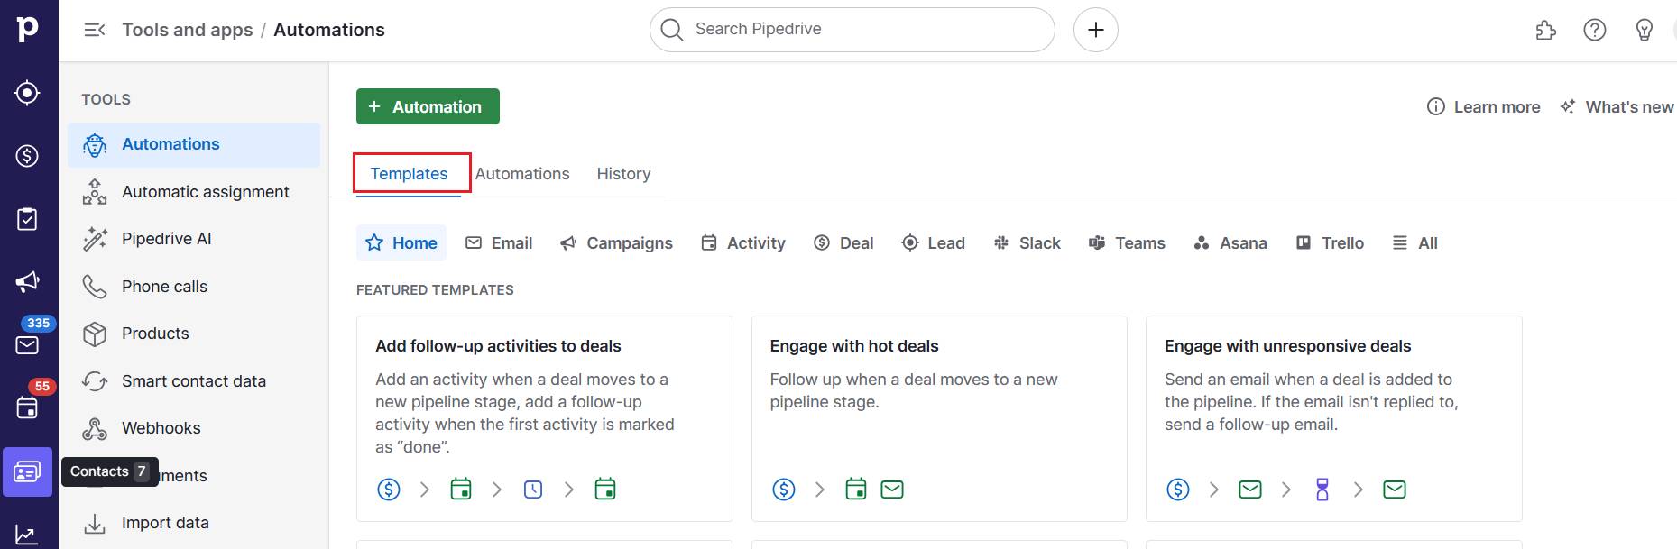Image resolution: width=1677 pixels, height=549 pixels.
Task: Open the quick add plus button
Action: coord(1095,29)
